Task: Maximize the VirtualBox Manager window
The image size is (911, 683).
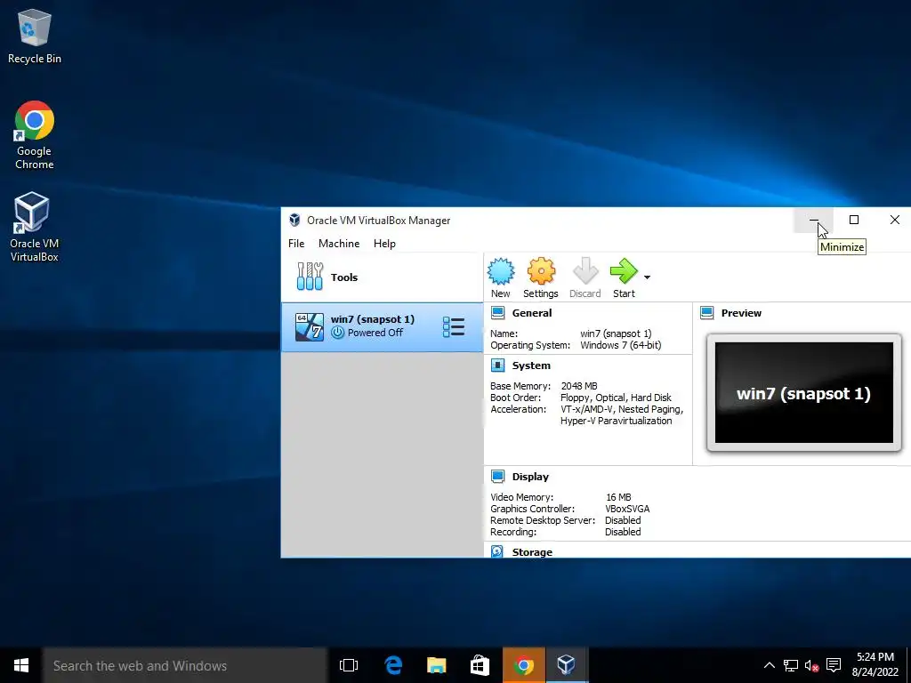Action: [x=854, y=221]
